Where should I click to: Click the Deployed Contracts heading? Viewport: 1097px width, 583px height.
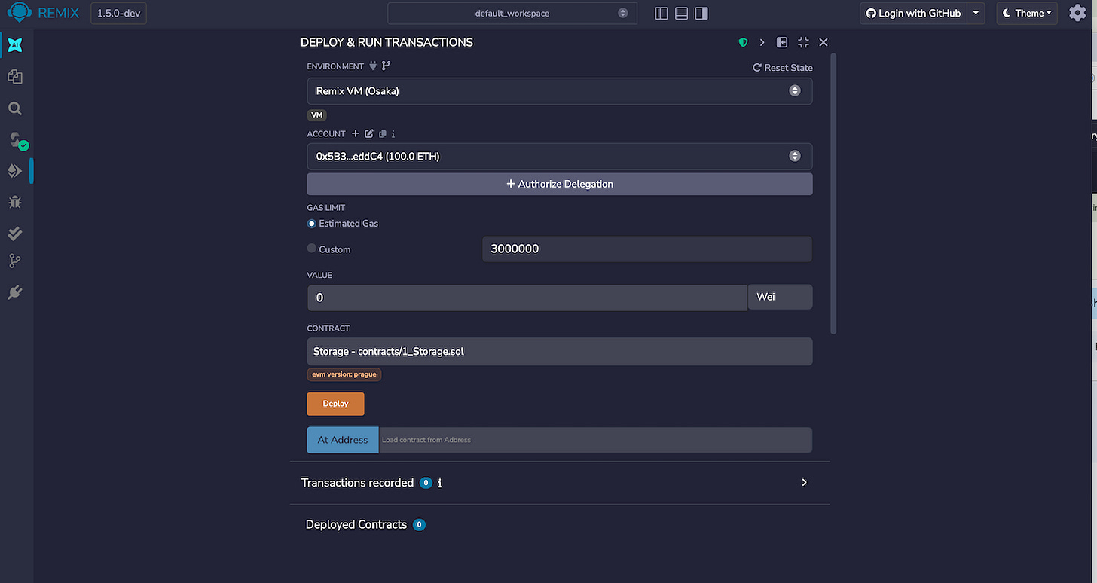pyautogui.click(x=356, y=525)
